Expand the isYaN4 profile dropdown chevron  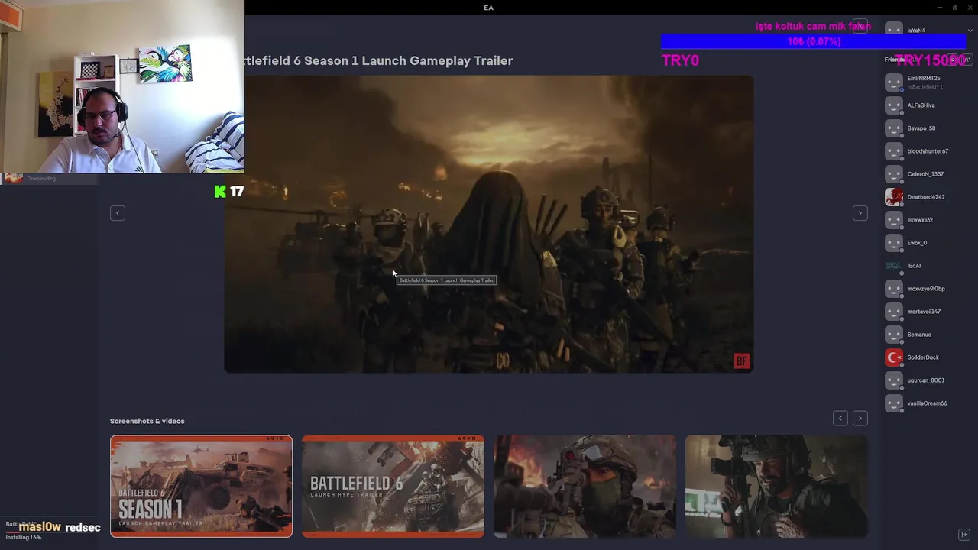coord(970,31)
